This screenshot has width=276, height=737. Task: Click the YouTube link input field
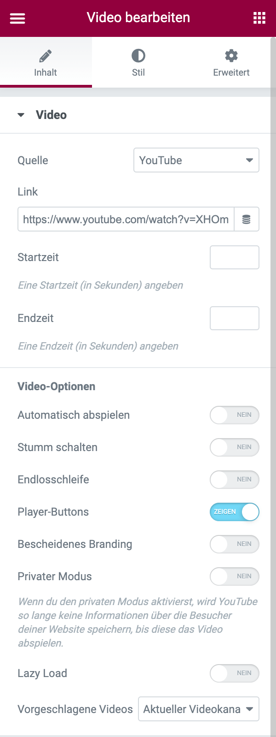point(126,220)
